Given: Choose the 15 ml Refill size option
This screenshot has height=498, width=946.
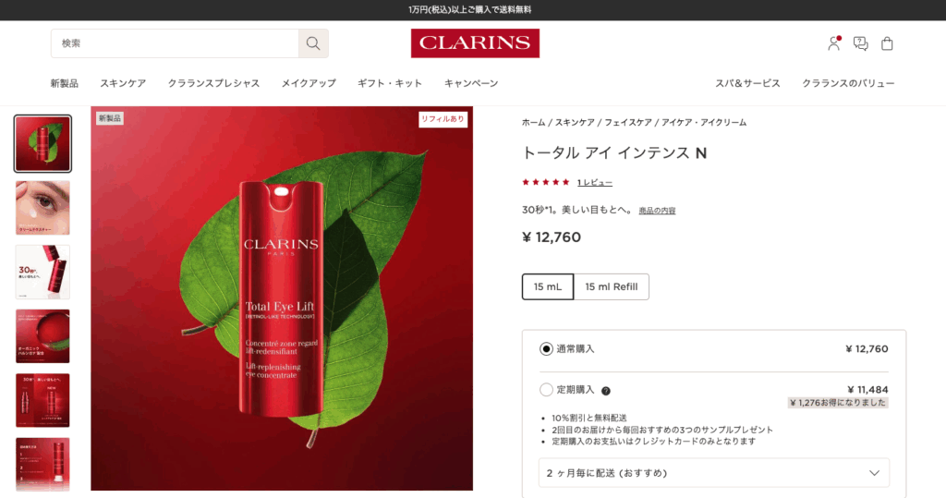Looking at the screenshot, I should [x=612, y=286].
